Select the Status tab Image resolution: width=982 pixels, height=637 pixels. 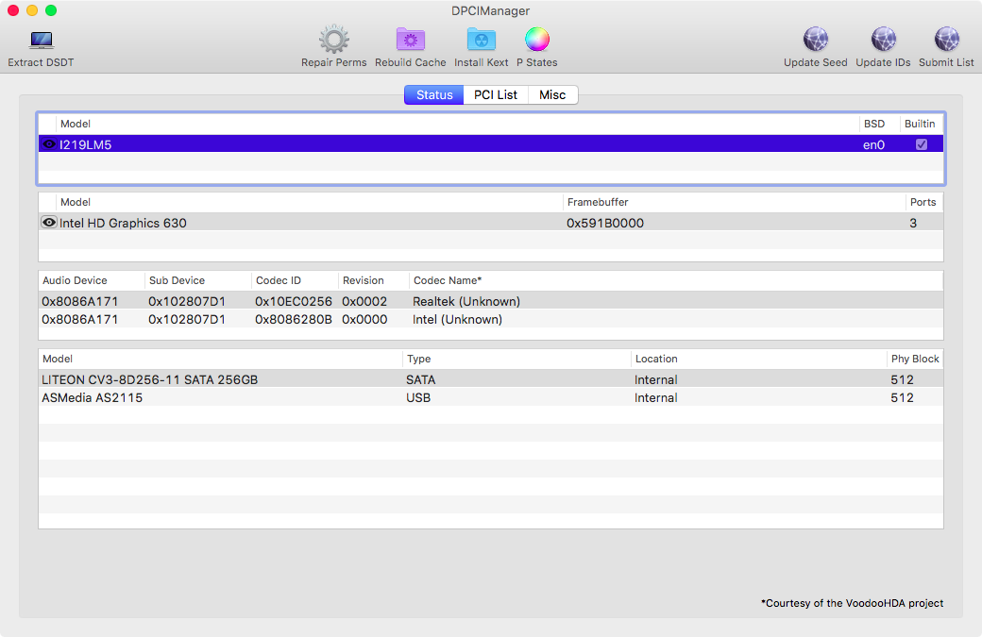click(x=434, y=95)
